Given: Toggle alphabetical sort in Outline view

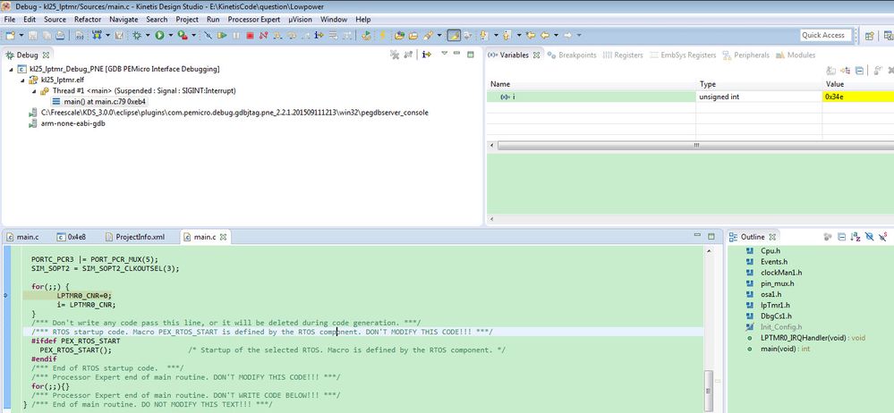Looking at the screenshot, I should click(x=856, y=236).
